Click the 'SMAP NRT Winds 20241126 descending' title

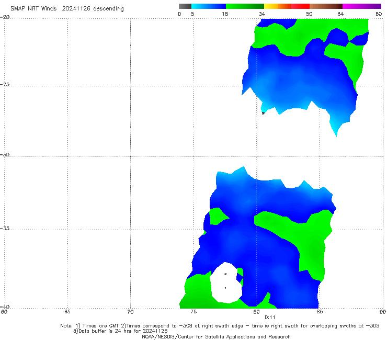[x=67, y=9]
